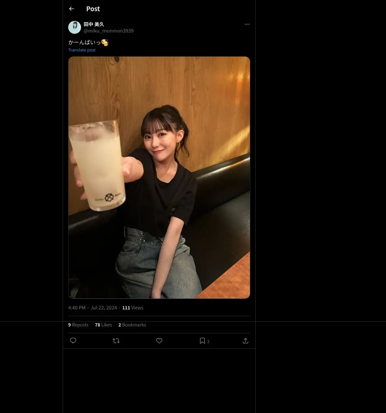Viewport: 386px width, 413px height.
Task: Toggle the bookmark icon on the post
Action: pyautogui.click(x=202, y=341)
